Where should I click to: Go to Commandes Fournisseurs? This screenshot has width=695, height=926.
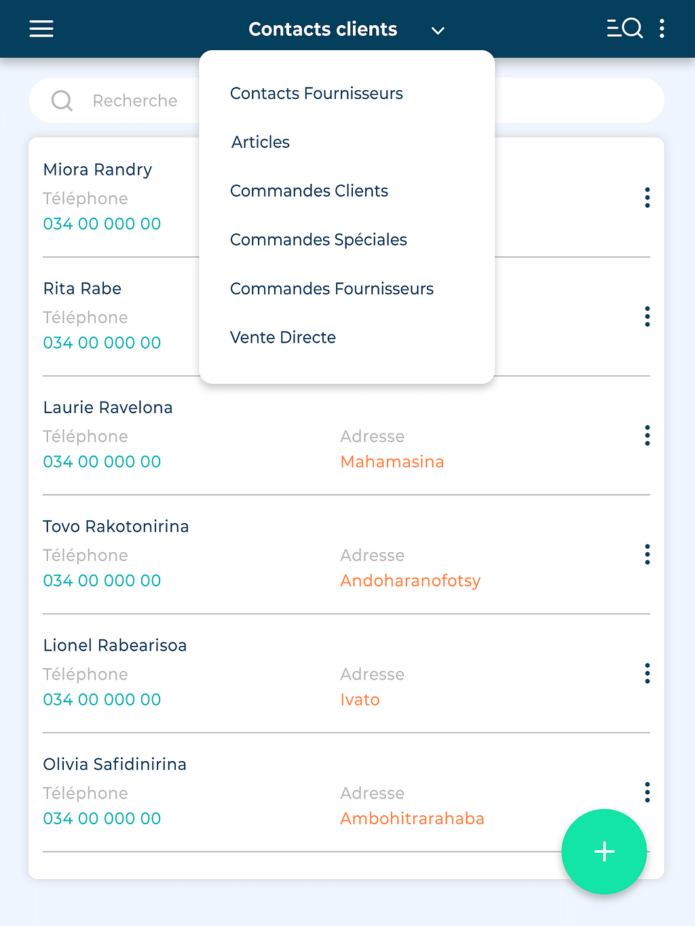click(331, 289)
